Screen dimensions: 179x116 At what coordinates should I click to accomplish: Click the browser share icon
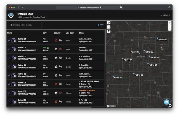(169, 7)
